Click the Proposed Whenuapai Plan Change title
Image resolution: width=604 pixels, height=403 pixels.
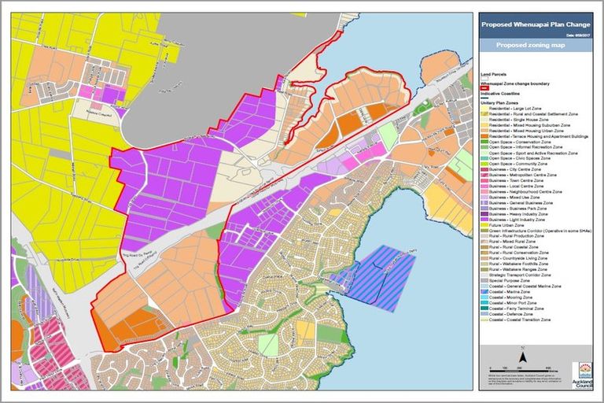(x=539, y=24)
